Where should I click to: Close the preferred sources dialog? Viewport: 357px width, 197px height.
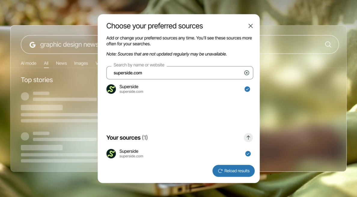pos(250,26)
